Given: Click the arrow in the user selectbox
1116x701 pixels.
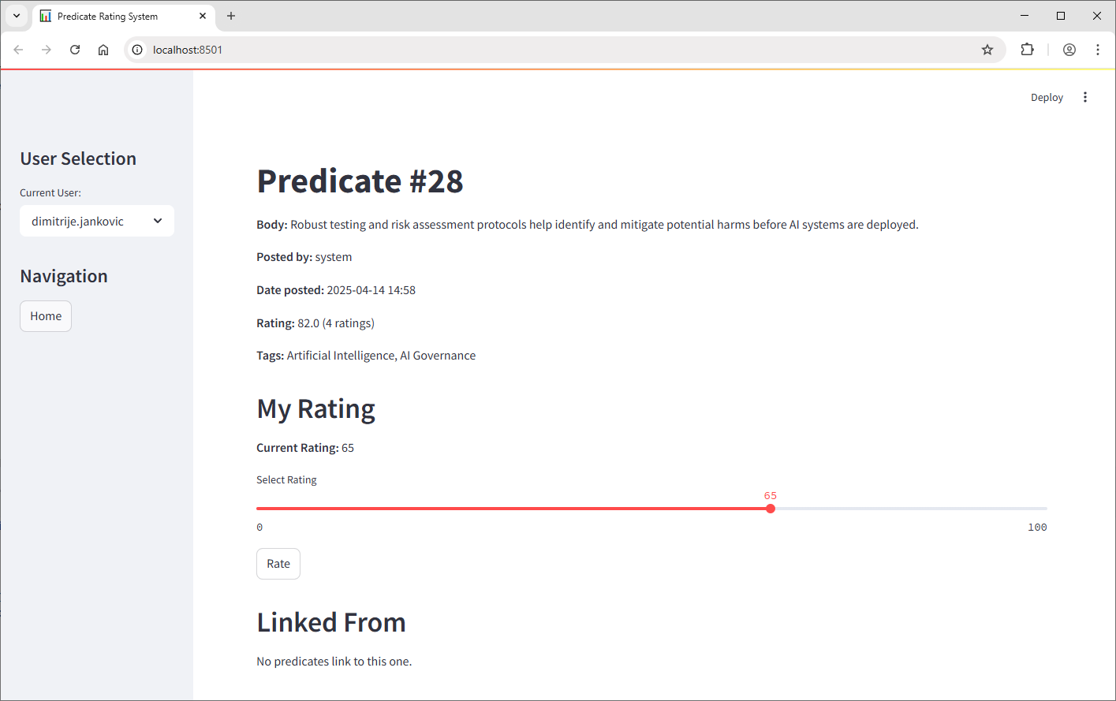Looking at the screenshot, I should [x=158, y=222].
